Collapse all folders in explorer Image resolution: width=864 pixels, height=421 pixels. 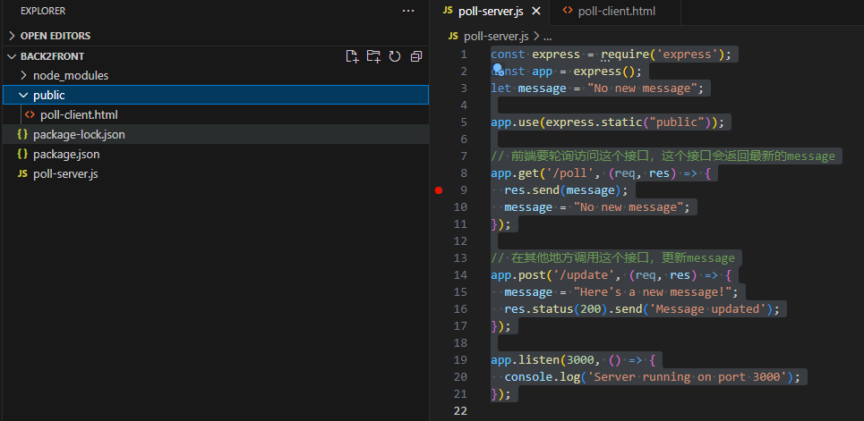416,56
